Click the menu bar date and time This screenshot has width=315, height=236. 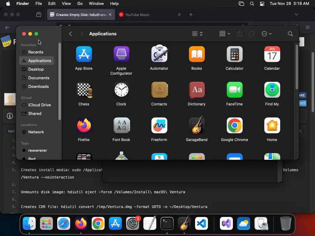point(289,4)
